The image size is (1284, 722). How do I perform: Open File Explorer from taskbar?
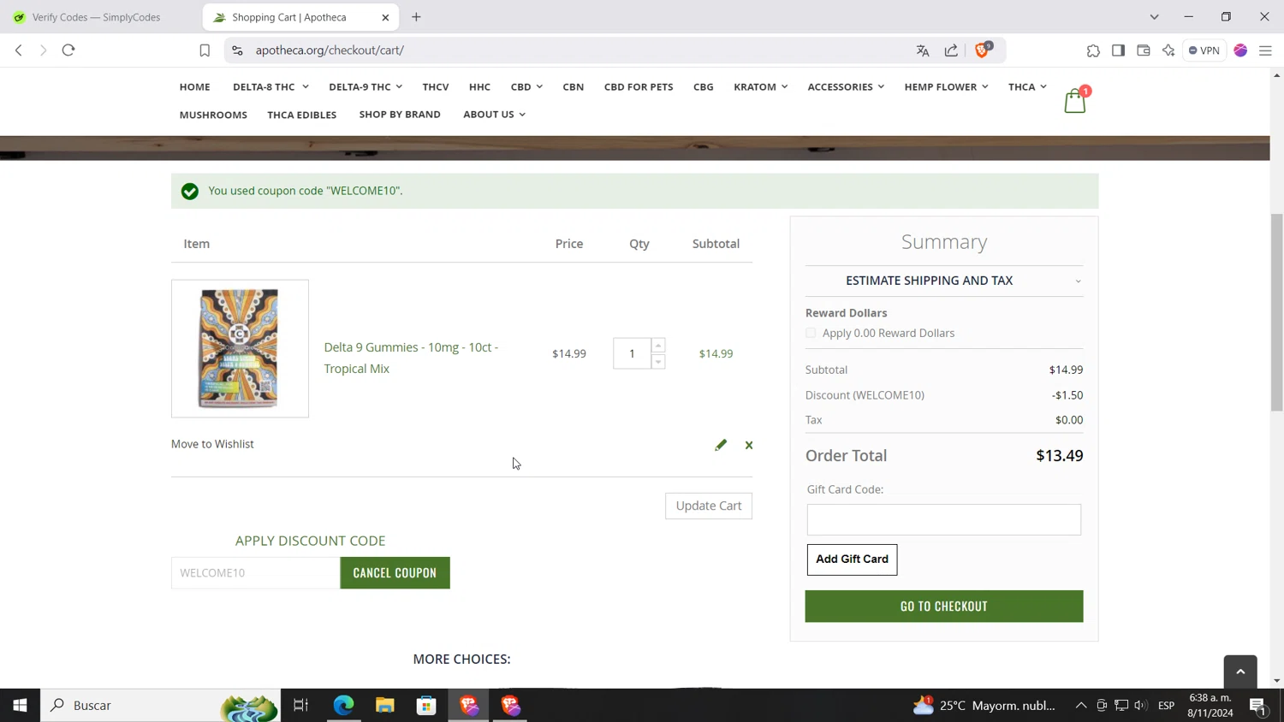[x=385, y=705]
